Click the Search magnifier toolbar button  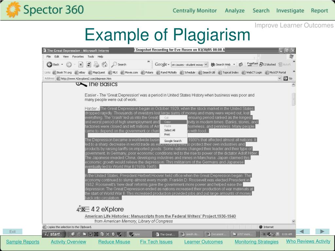pos(119,64)
